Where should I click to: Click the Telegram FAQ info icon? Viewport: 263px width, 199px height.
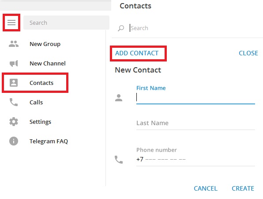coord(14,141)
